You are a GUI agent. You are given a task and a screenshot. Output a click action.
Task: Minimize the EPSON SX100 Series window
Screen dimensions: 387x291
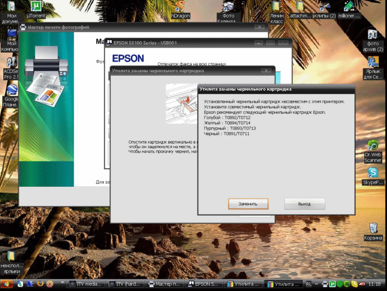tap(259, 43)
